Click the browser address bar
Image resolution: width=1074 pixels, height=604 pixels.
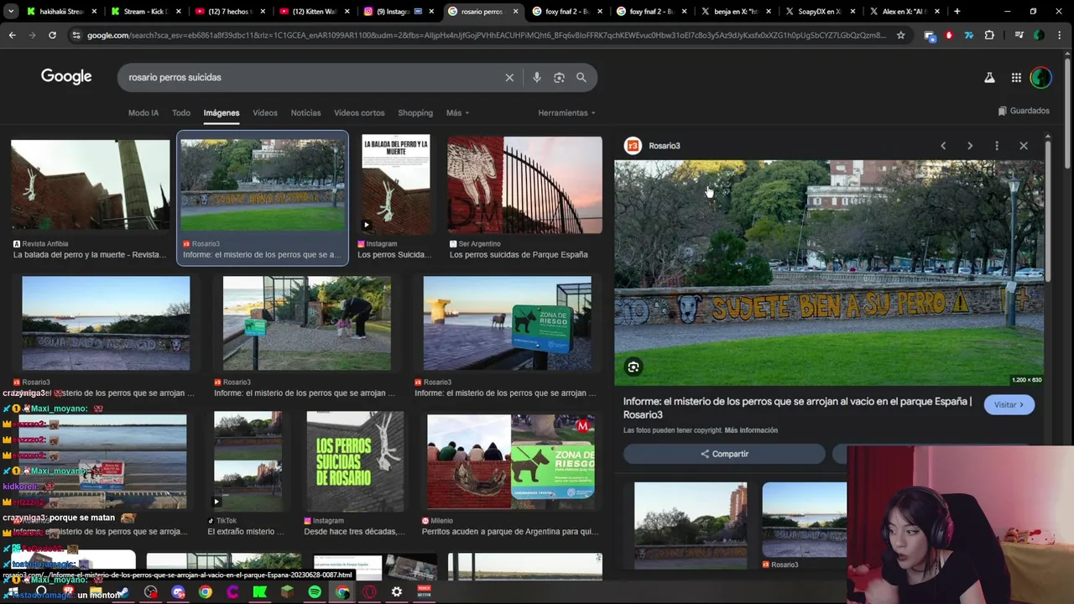[487, 35]
